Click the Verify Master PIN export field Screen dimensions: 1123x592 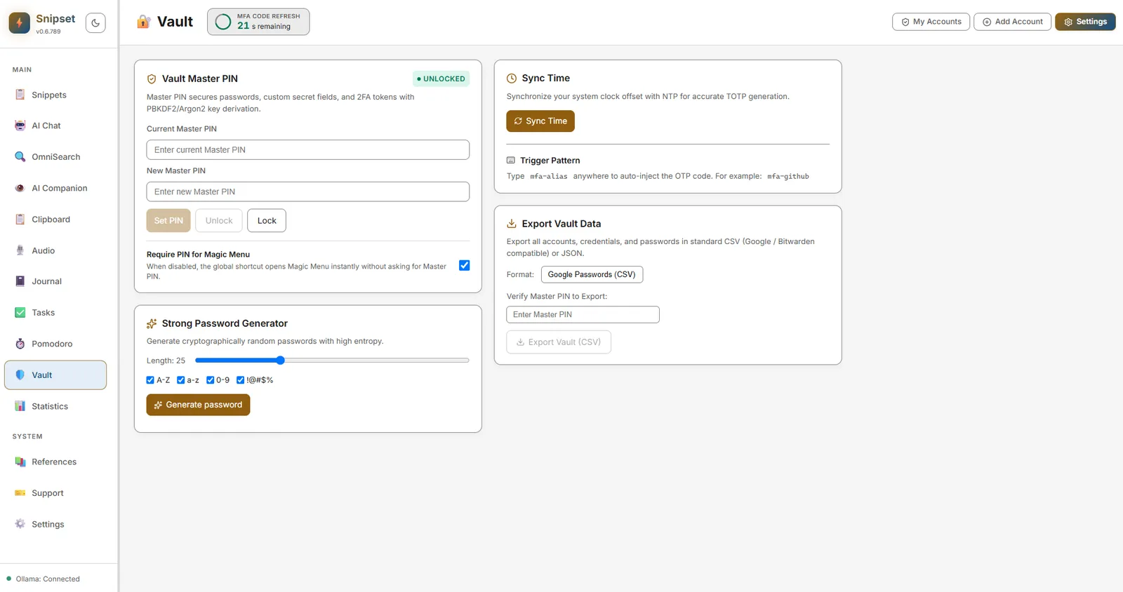(x=583, y=314)
